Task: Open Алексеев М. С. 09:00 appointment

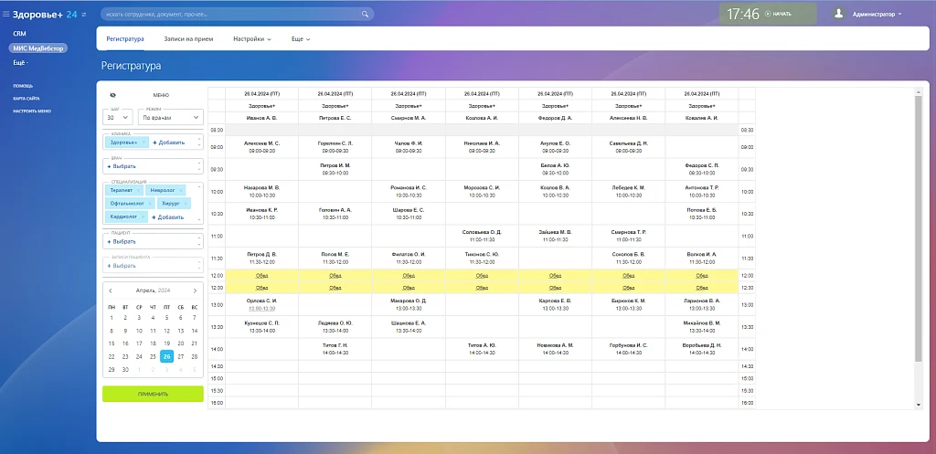Action: (262, 147)
